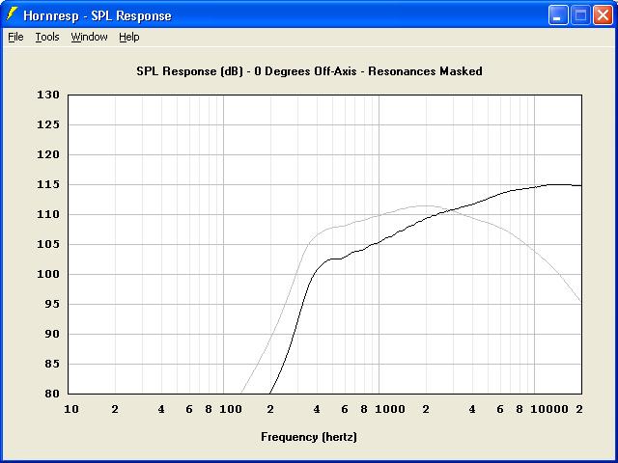Open the Help menu
Screen dimensions: 618x463
click(x=129, y=37)
